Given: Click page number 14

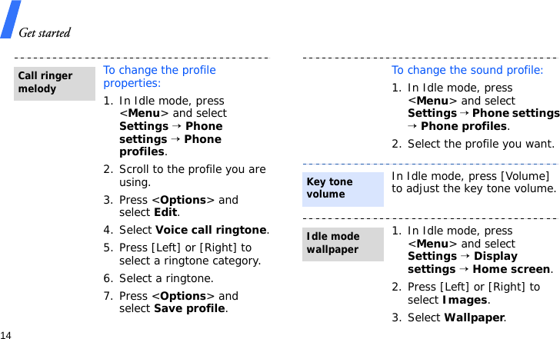Looking at the screenshot, I should pyautogui.click(x=6, y=335).
